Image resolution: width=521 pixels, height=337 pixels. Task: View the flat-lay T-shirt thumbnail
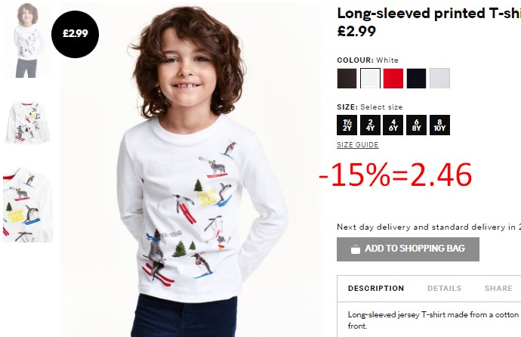(x=28, y=122)
